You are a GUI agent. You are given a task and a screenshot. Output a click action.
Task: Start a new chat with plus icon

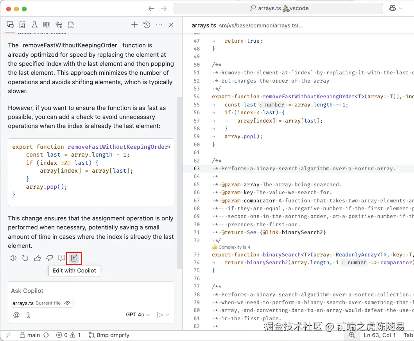click(x=134, y=25)
